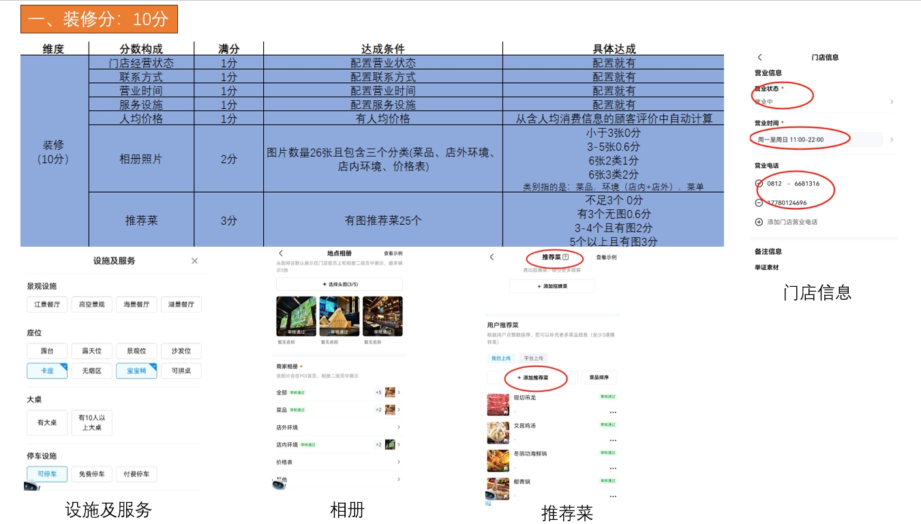Viewport: 921px width, 524px height.
Task: Click 选择头图(3/5) button
Action: pos(339,284)
